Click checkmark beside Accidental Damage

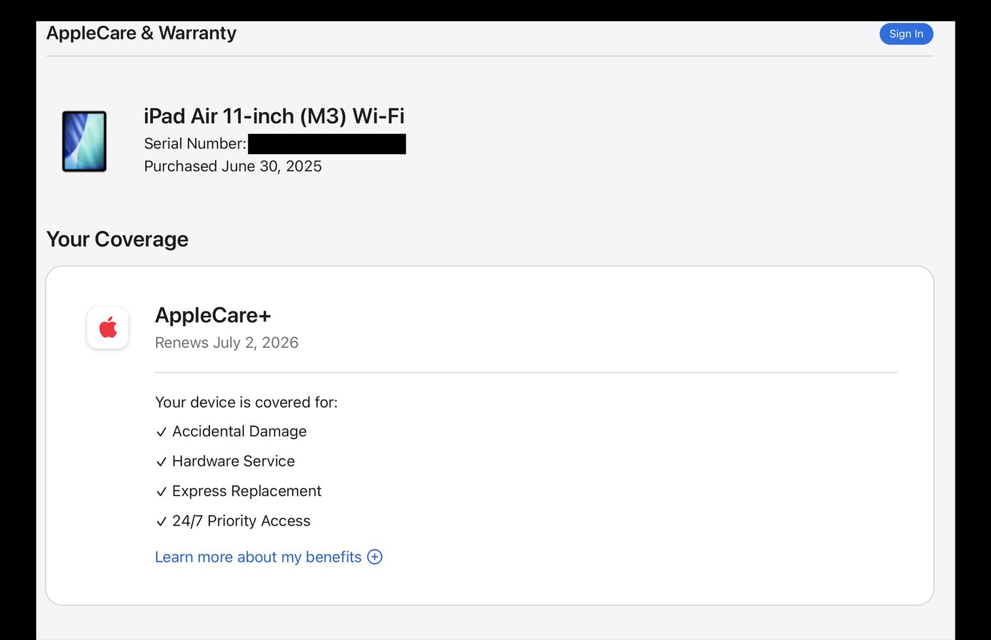[161, 432]
